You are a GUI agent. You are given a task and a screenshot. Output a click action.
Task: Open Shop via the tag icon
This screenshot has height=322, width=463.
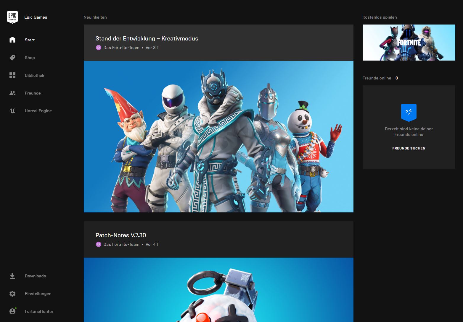[12, 58]
